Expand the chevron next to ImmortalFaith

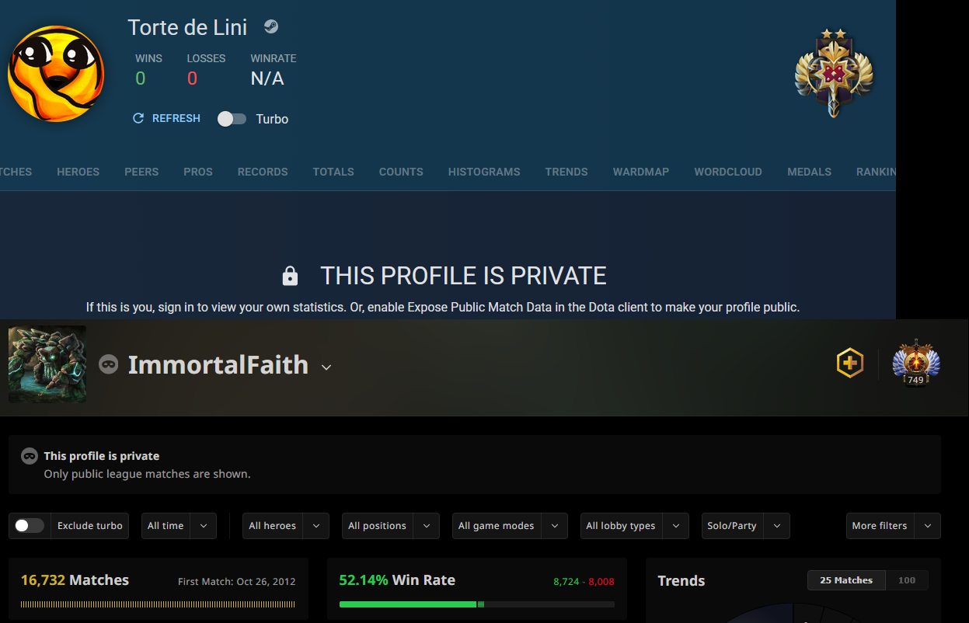326,367
